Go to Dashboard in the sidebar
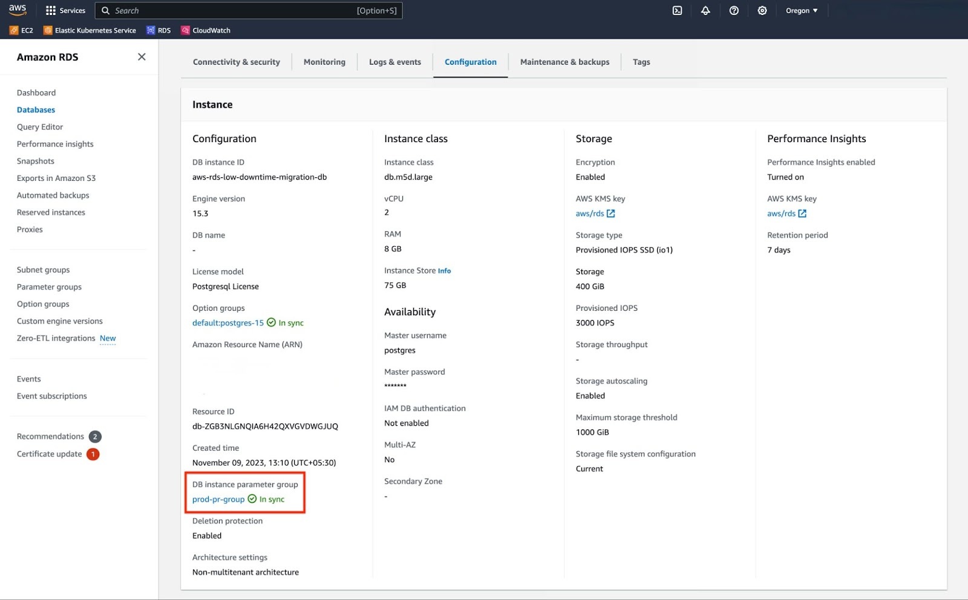968x600 pixels. coord(36,93)
